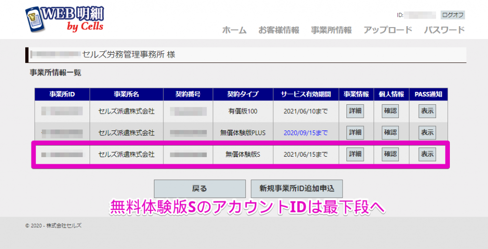The image size is (488, 249).
Task: Click the 無償体験版S contract type cell
Action: [243, 154]
